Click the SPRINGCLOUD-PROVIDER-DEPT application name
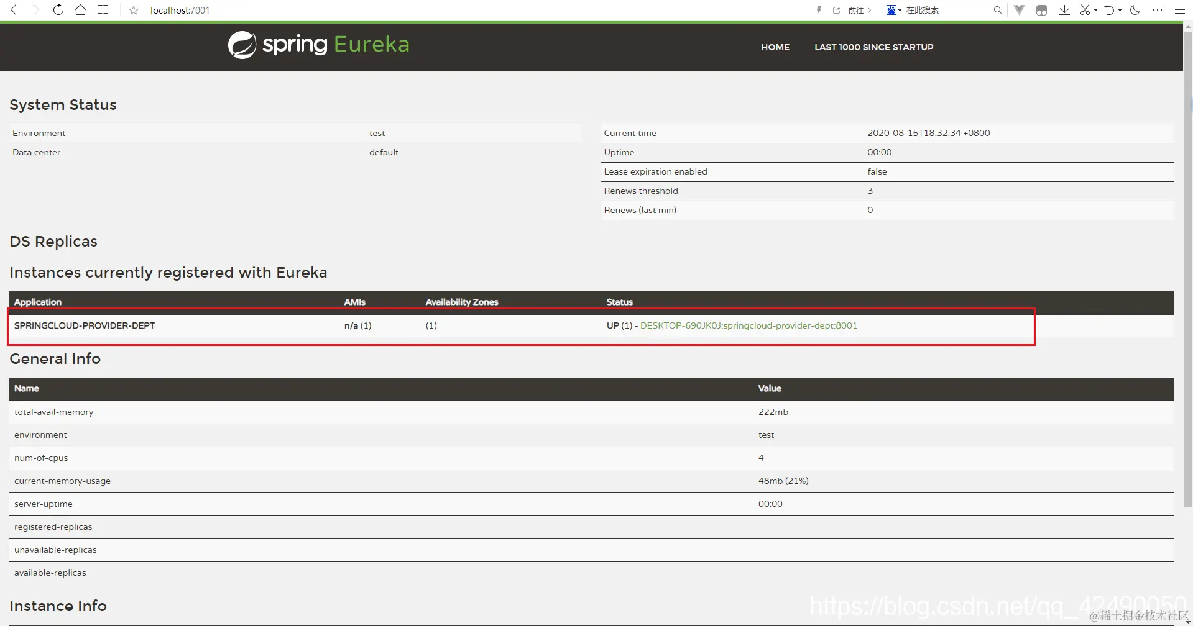1193x626 pixels. [x=85, y=325]
